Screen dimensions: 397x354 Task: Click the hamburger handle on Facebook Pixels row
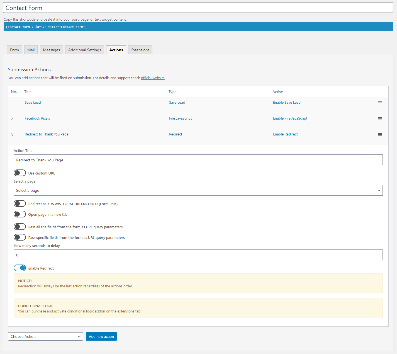point(380,119)
